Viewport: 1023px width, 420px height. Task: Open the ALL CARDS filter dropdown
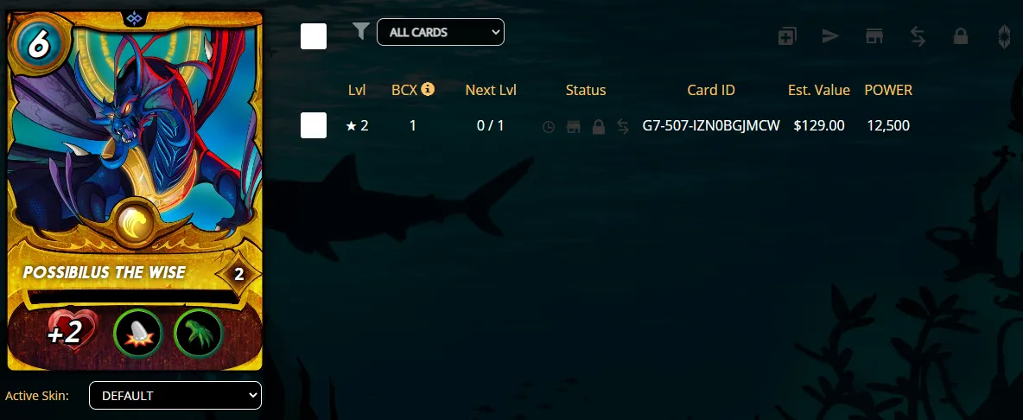(x=441, y=32)
